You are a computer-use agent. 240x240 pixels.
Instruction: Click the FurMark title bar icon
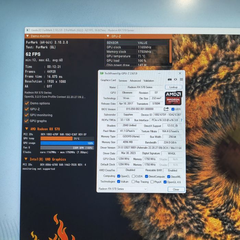[27, 30]
